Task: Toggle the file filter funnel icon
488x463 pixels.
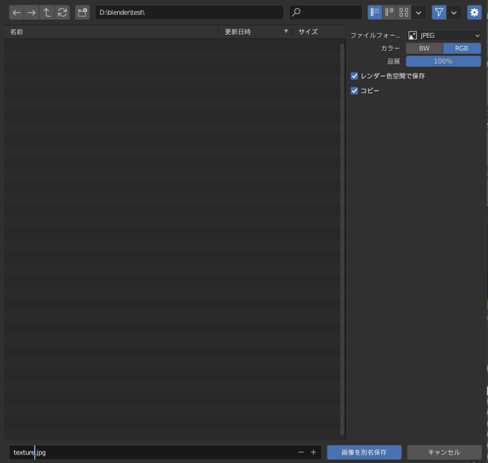Action: [x=439, y=12]
